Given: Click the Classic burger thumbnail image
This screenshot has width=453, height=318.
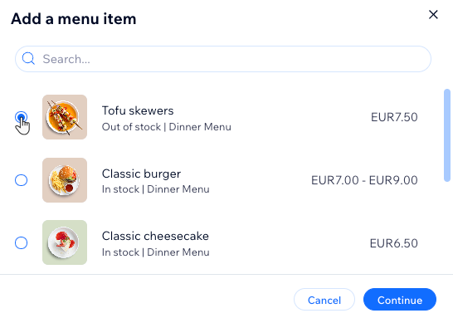Looking at the screenshot, I should point(65,180).
